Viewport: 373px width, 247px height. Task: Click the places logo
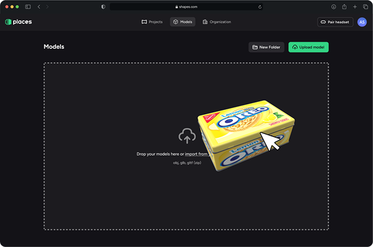[19, 22]
